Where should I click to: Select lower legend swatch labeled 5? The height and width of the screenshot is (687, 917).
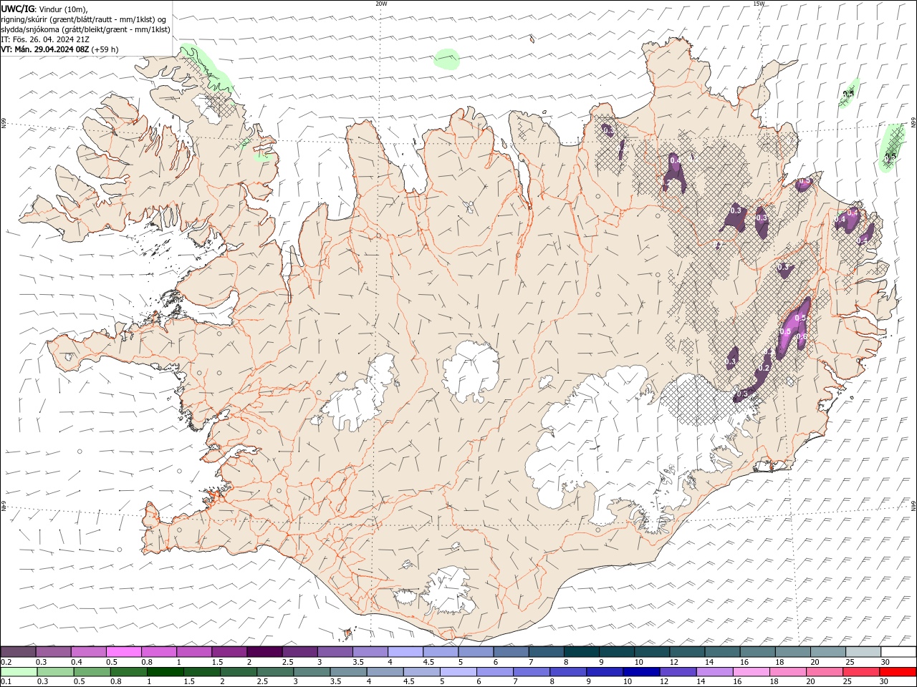tap(458, 672)
